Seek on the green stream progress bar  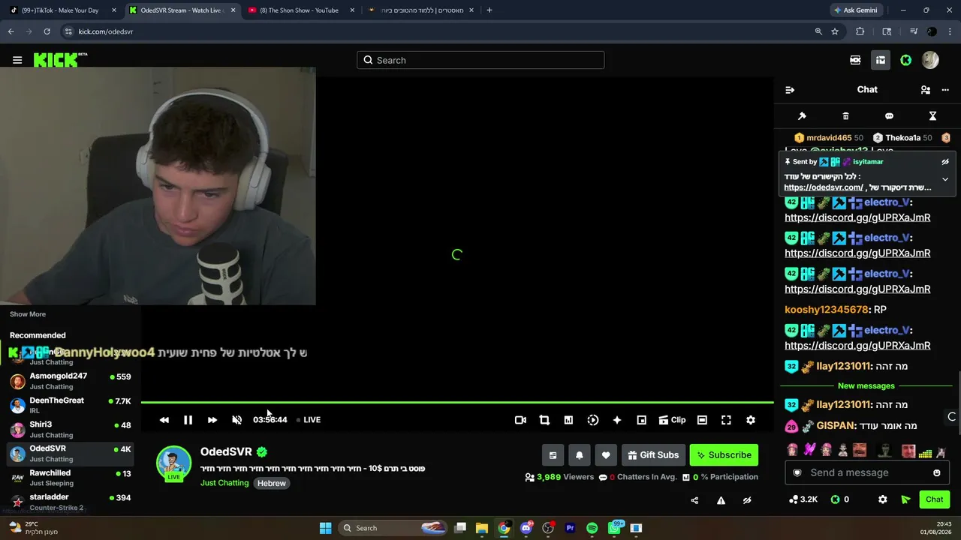coord(457,403)
